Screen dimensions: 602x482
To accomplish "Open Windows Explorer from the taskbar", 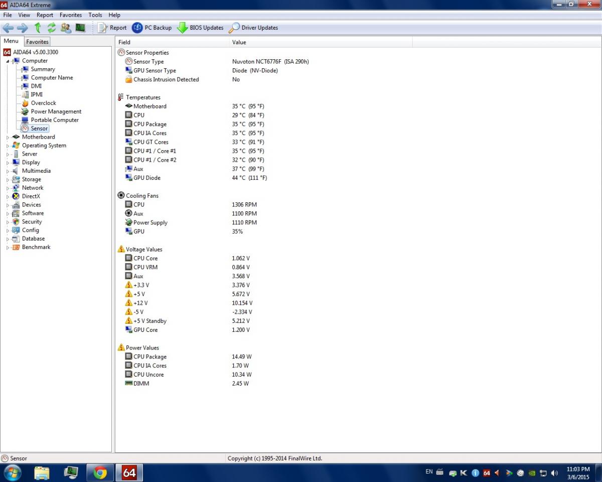I will tap(42, 472).
